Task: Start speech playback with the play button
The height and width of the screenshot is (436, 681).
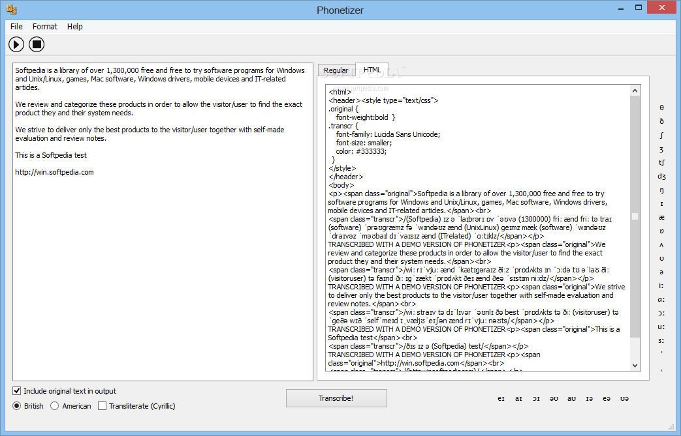Action: tap(16, 44)
